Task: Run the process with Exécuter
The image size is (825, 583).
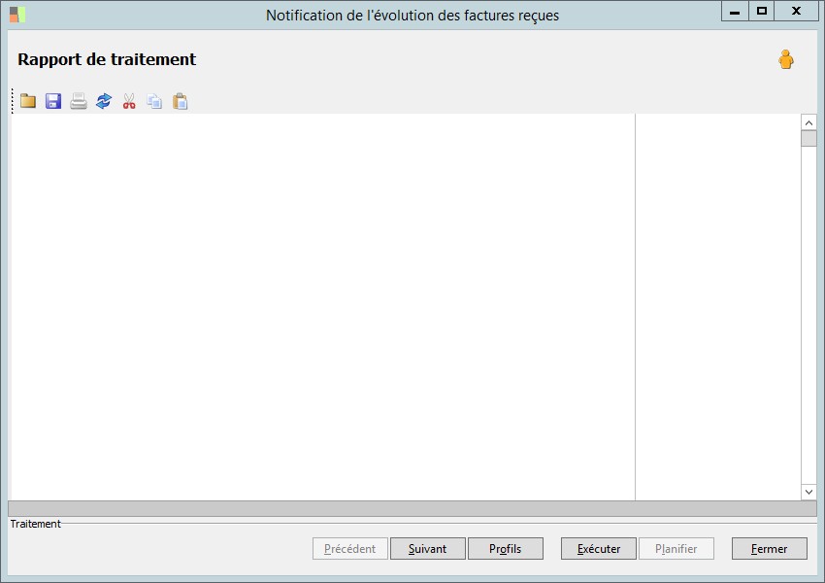Action: point(599,549)
